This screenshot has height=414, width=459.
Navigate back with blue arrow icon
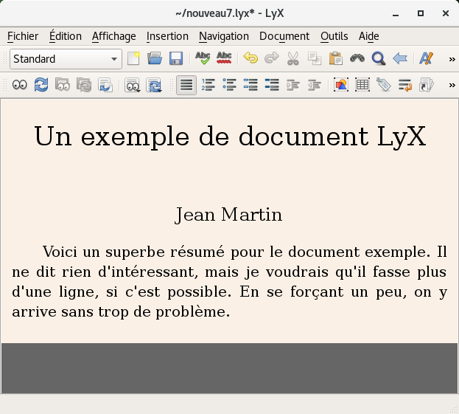[400, 58]
